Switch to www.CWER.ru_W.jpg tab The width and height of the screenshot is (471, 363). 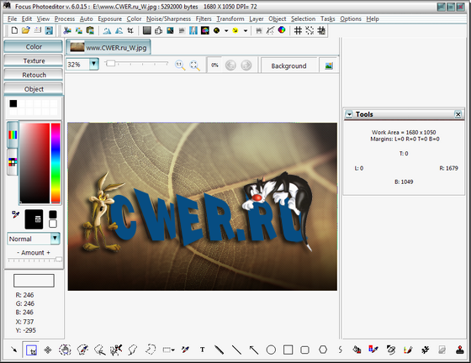coord(108,47)
